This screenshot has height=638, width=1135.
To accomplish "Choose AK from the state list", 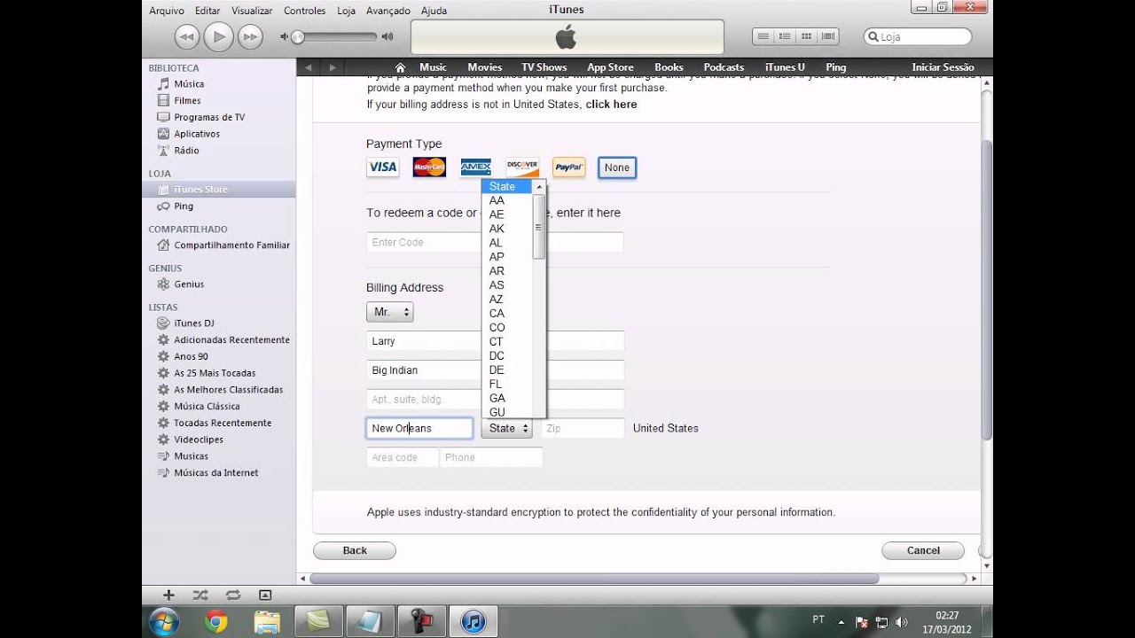I will (497, 229).
